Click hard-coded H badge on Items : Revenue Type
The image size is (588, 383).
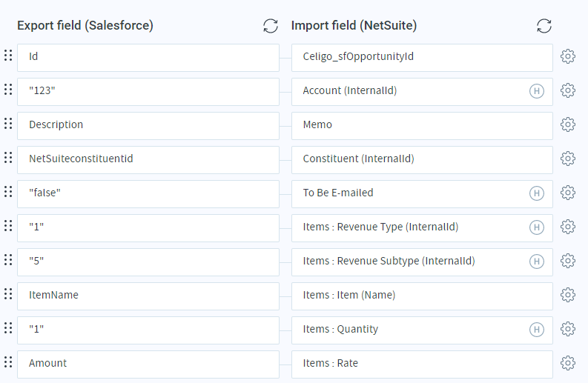(x=537, y=227)
